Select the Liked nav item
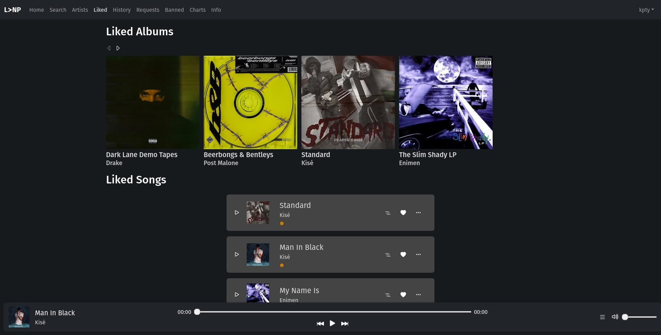 [100, 10]
